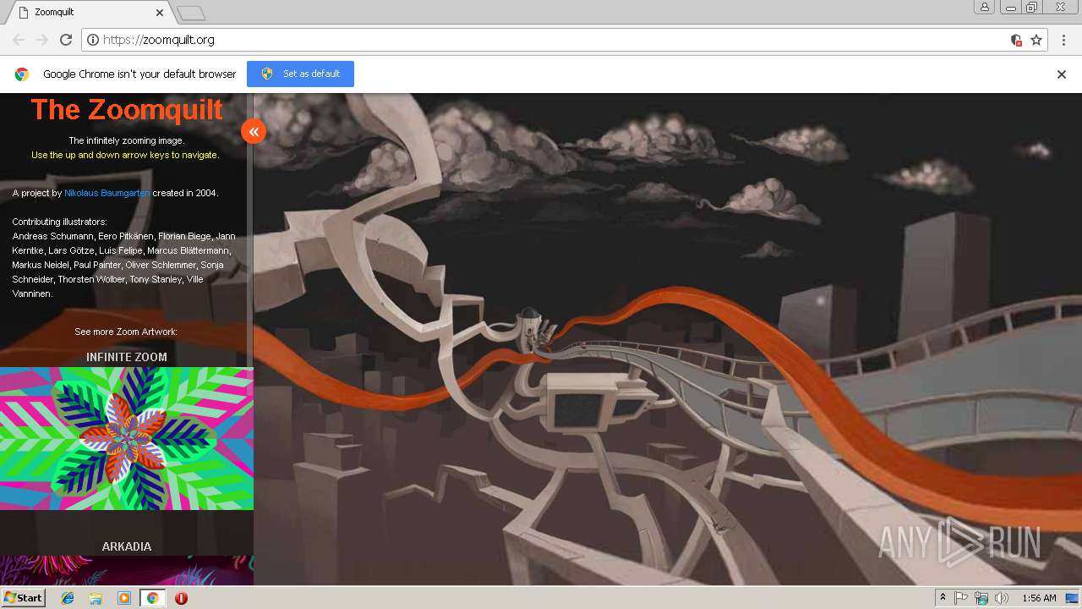1082x609 pixels.
Task: Open the volume speaker tray icon
Action: pos(1002,598)
